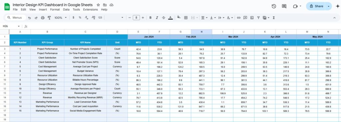Open more number formats (123)
341x122 pixels.
click(x=100, y=18)
